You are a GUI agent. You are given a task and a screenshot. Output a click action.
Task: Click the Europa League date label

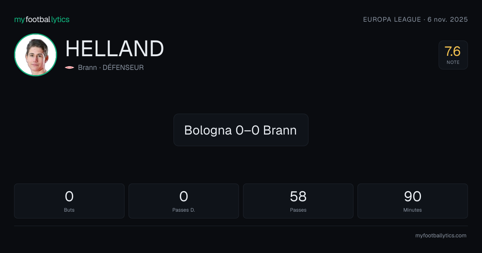pos(415,19)
